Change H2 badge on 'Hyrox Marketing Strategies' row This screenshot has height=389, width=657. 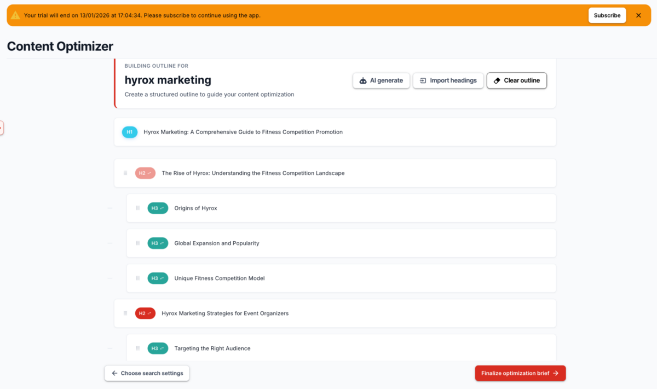(145, 313)
